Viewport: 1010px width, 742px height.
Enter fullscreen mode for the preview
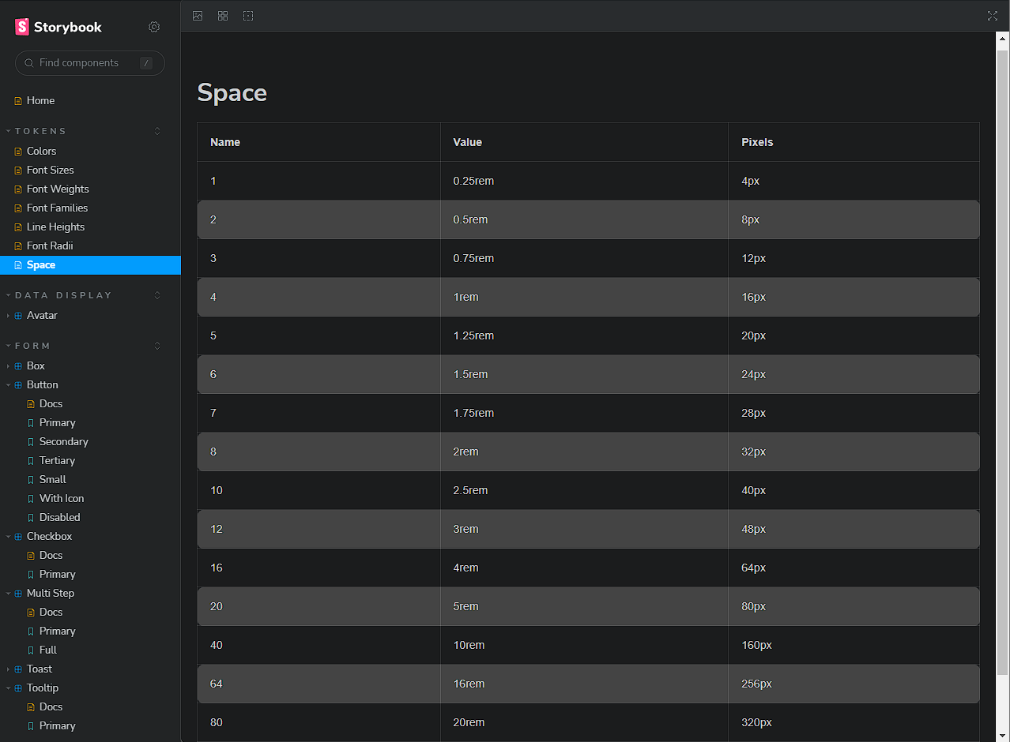click(x=993, y=16)
